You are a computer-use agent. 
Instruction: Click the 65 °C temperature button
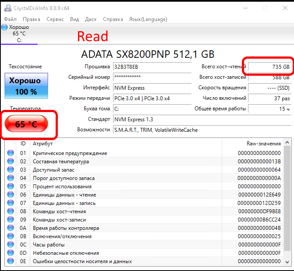click(x=26, y=124)
